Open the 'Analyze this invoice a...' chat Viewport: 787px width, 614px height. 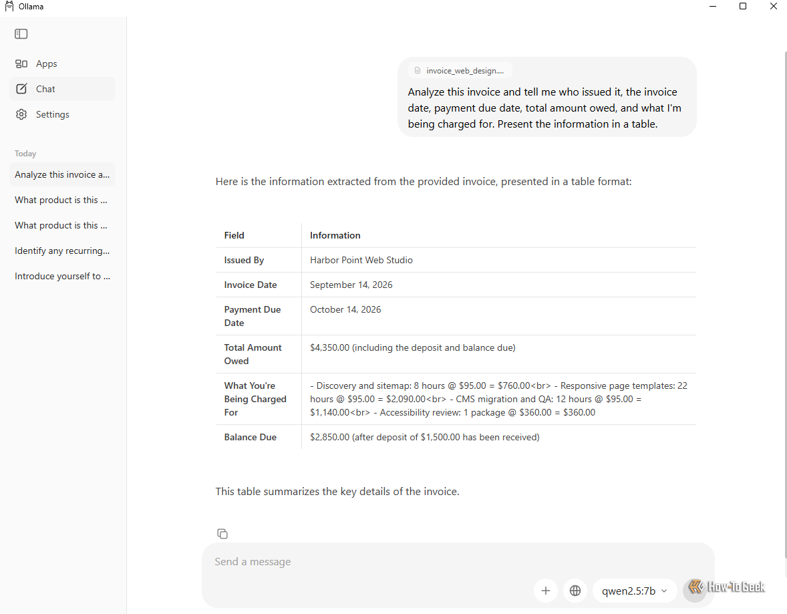[62, 174]
